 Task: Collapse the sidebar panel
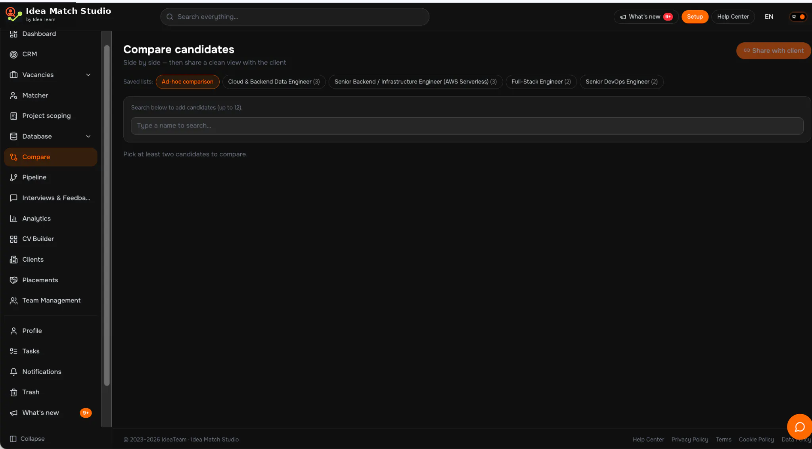[27, 439]
